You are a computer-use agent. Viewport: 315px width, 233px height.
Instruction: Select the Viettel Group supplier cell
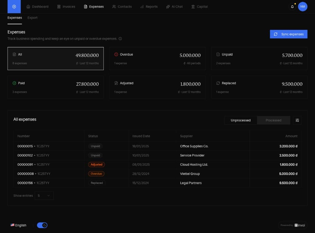(x=190, y=174)
